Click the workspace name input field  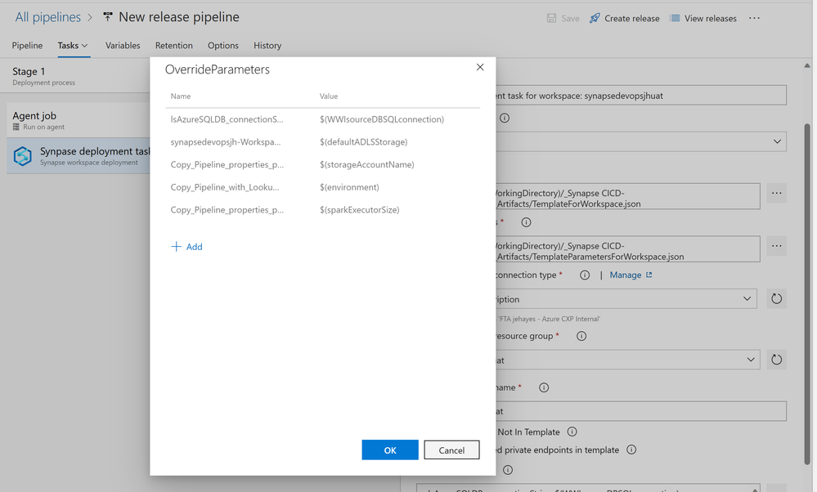pyautogui.click(x=640, y=411)
